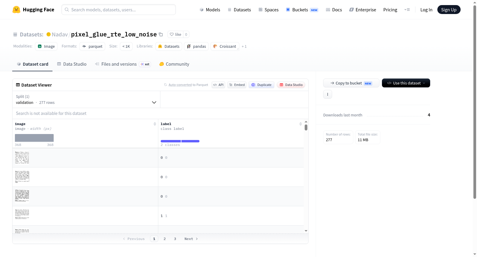The width and height of the screenshot is (477, 257).
Task: Go to page 1 of the viewer
Action: [x=154, y=239]
